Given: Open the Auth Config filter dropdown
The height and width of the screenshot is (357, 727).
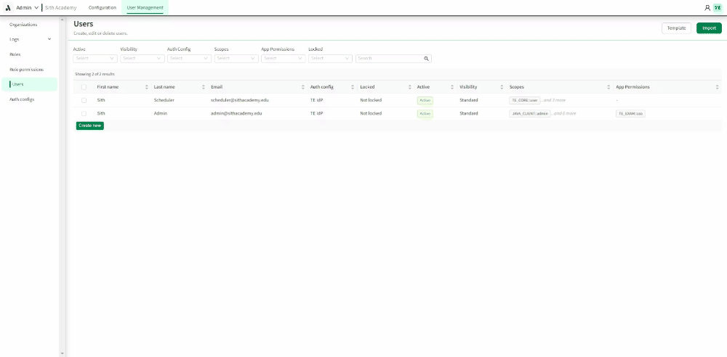Looking at the screenshot, I should point(189,59).
